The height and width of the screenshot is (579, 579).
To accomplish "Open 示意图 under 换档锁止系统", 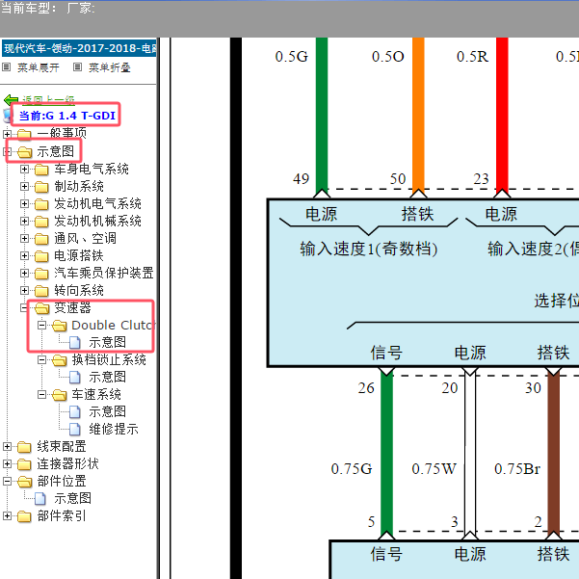I will (x=107, y=377).
